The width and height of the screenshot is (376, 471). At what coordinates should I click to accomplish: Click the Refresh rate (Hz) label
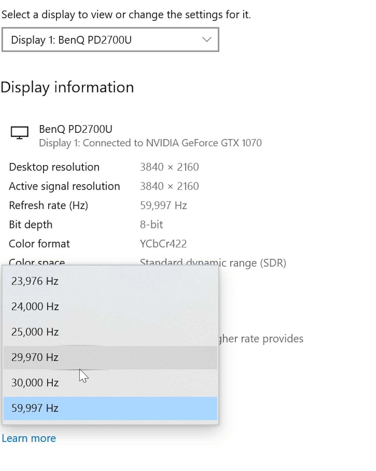point(48,206)
